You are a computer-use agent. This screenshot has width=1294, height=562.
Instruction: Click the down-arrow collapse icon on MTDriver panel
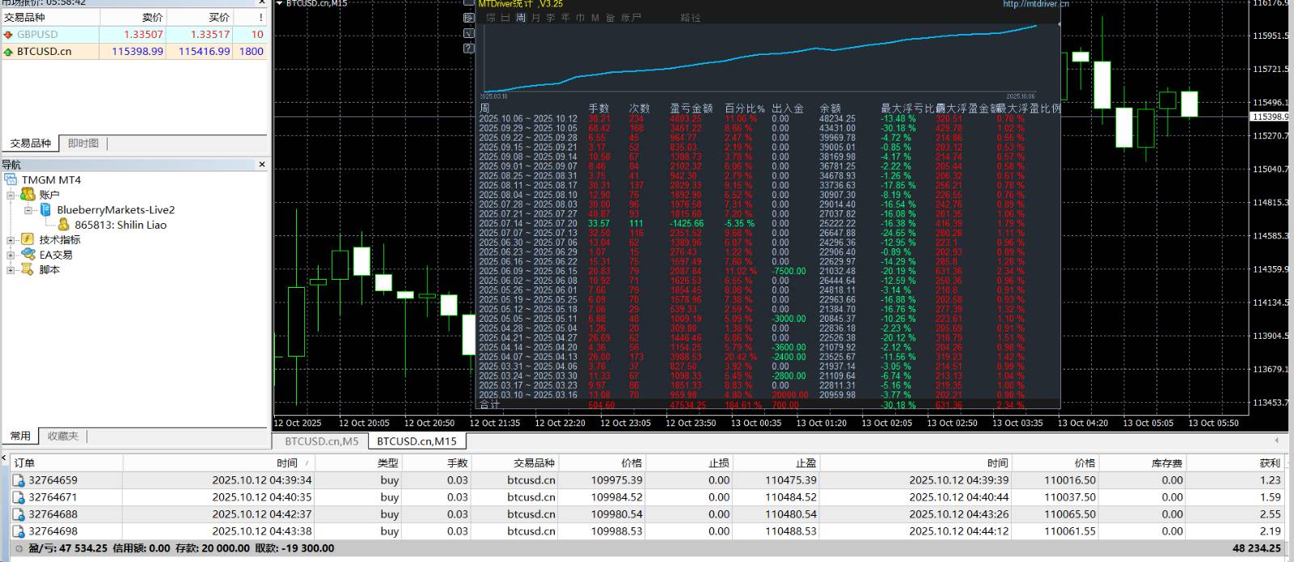(x=469, y=33)
